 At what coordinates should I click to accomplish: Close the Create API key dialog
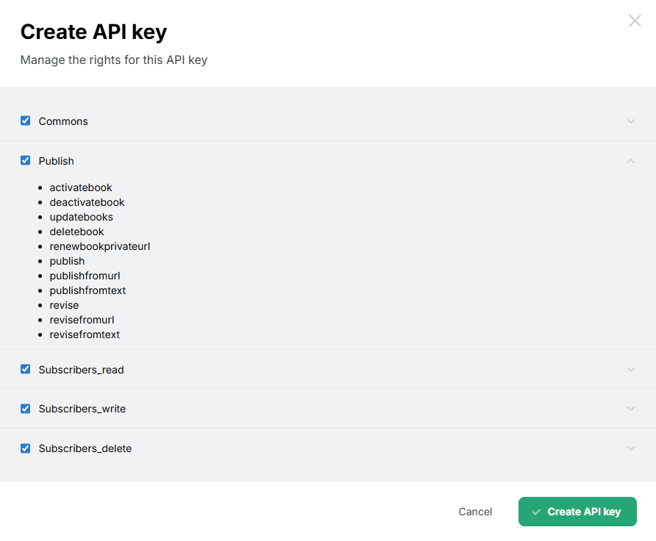click(635, 21)
